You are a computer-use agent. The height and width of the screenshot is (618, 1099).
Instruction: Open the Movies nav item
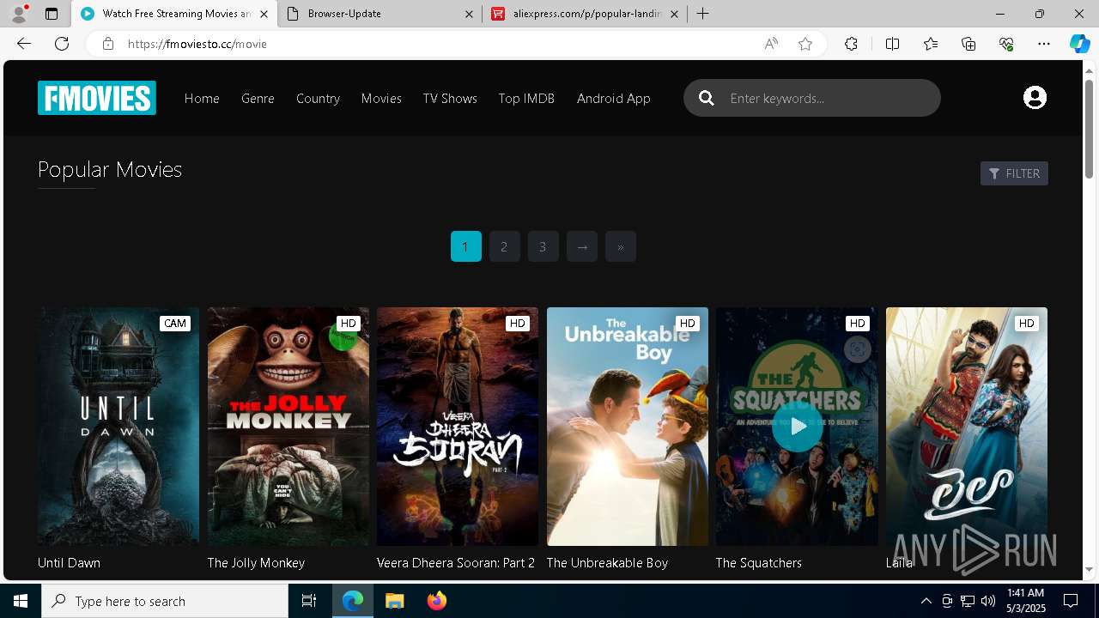(381, 99)
